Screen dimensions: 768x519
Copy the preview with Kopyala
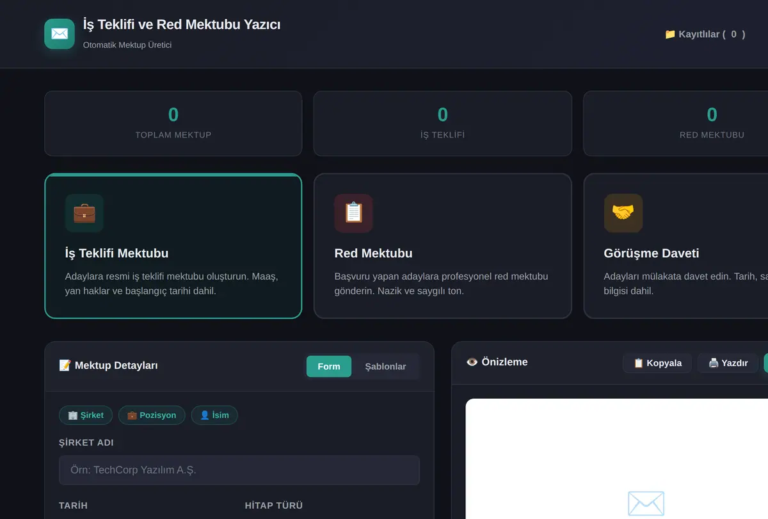[x=657, y=363]
